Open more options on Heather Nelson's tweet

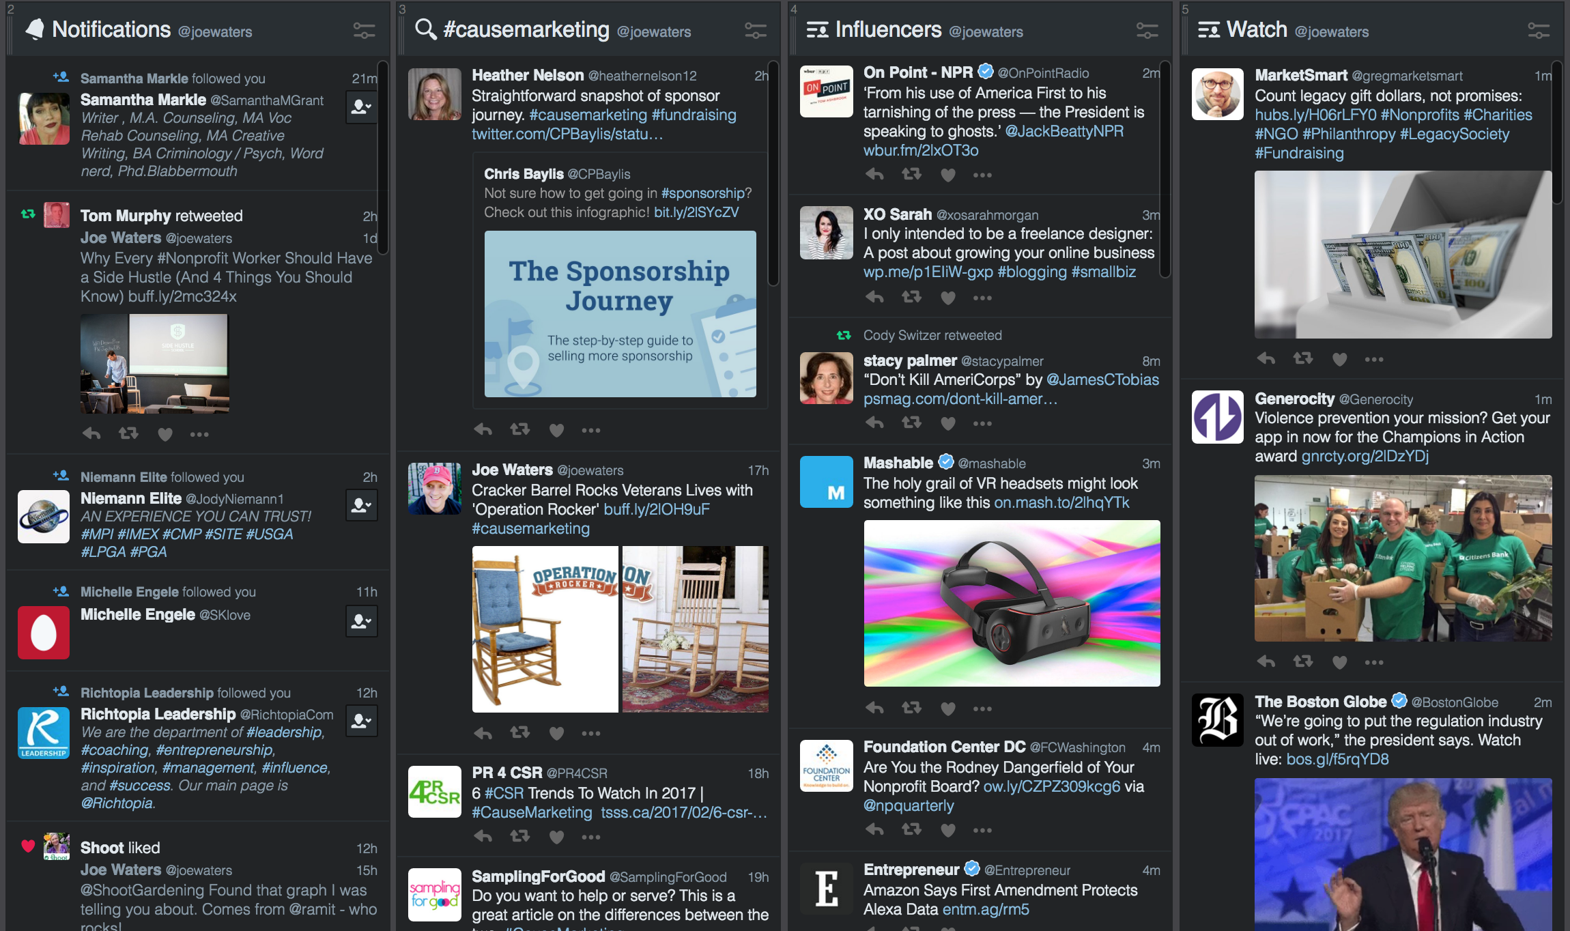591,430
